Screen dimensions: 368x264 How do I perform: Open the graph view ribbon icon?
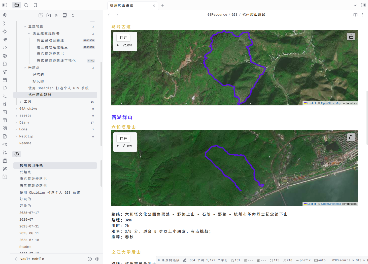click(5, 72)
